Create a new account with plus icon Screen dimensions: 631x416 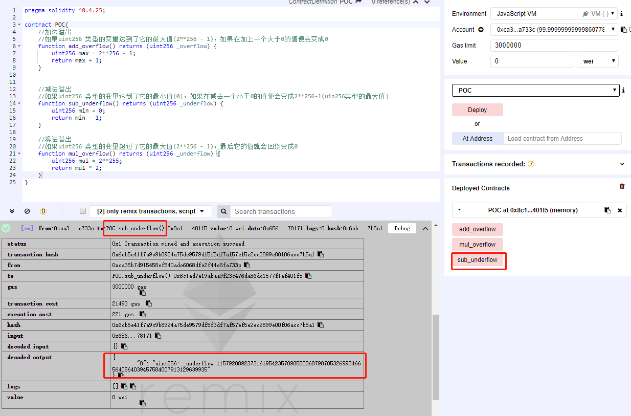click(x=481, y=30)
